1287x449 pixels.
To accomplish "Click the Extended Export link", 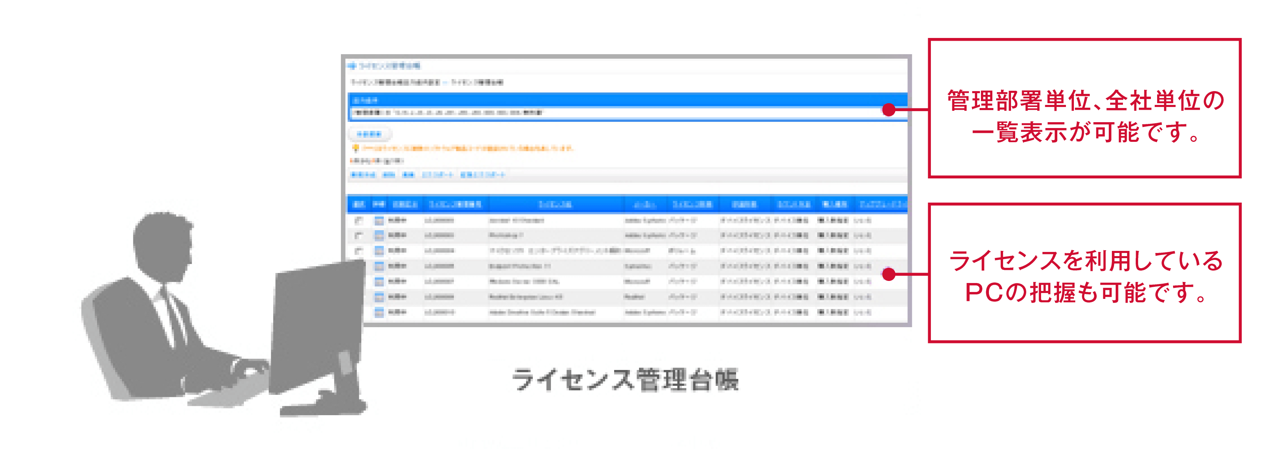I will tap(483, 175).
